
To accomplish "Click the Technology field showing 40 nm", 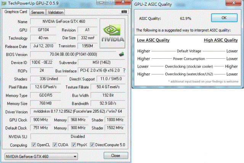I will 43,38.
